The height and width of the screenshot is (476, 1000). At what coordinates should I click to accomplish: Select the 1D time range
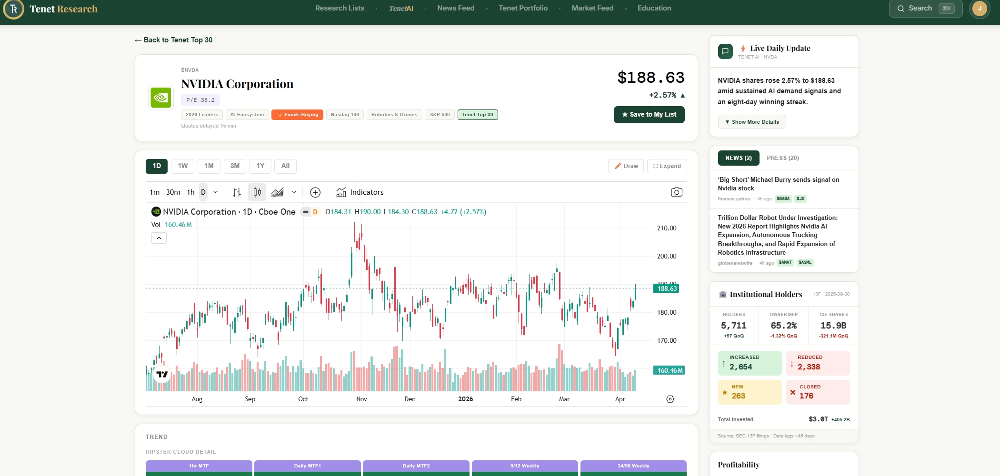click(x=157, y=166)
